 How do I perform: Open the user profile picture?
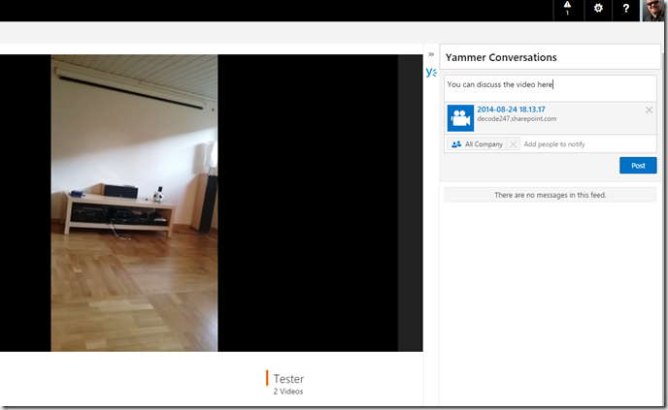pyautogui.click(x=653, y=11)
